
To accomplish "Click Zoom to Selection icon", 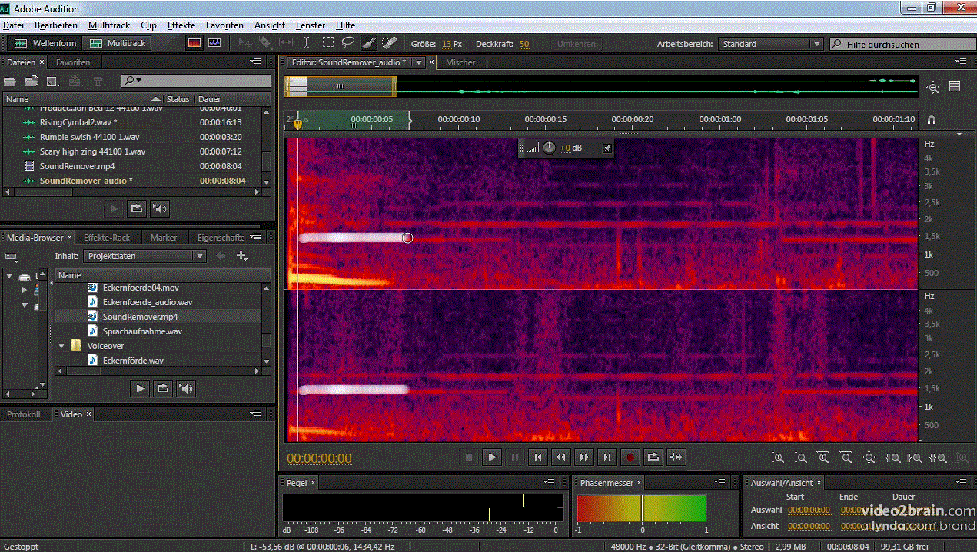I will pyautogui.click(x=938, y=457).
